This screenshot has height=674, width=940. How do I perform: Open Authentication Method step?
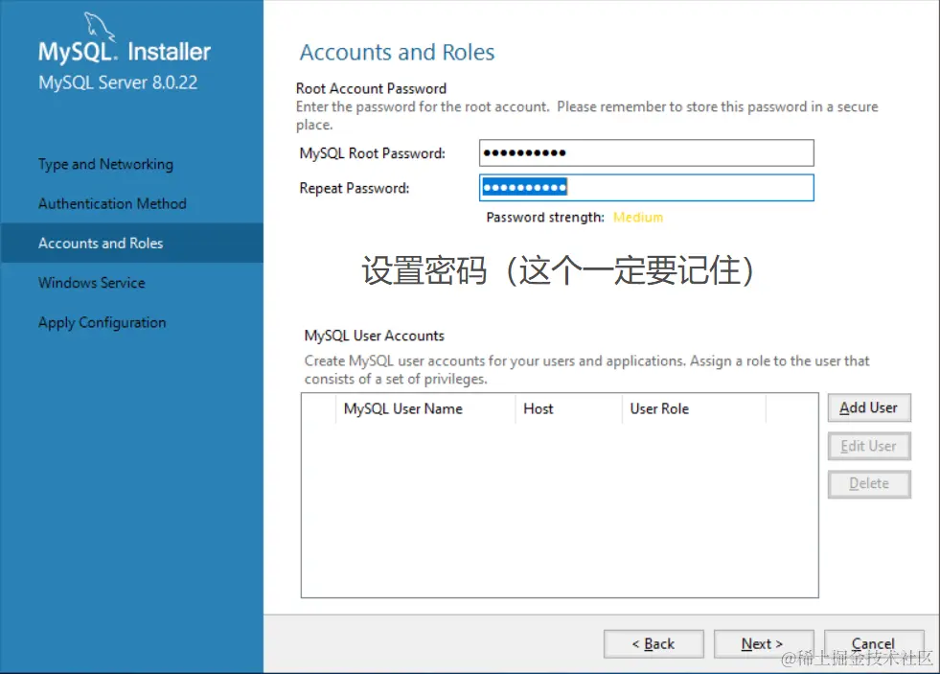(112, 204)
